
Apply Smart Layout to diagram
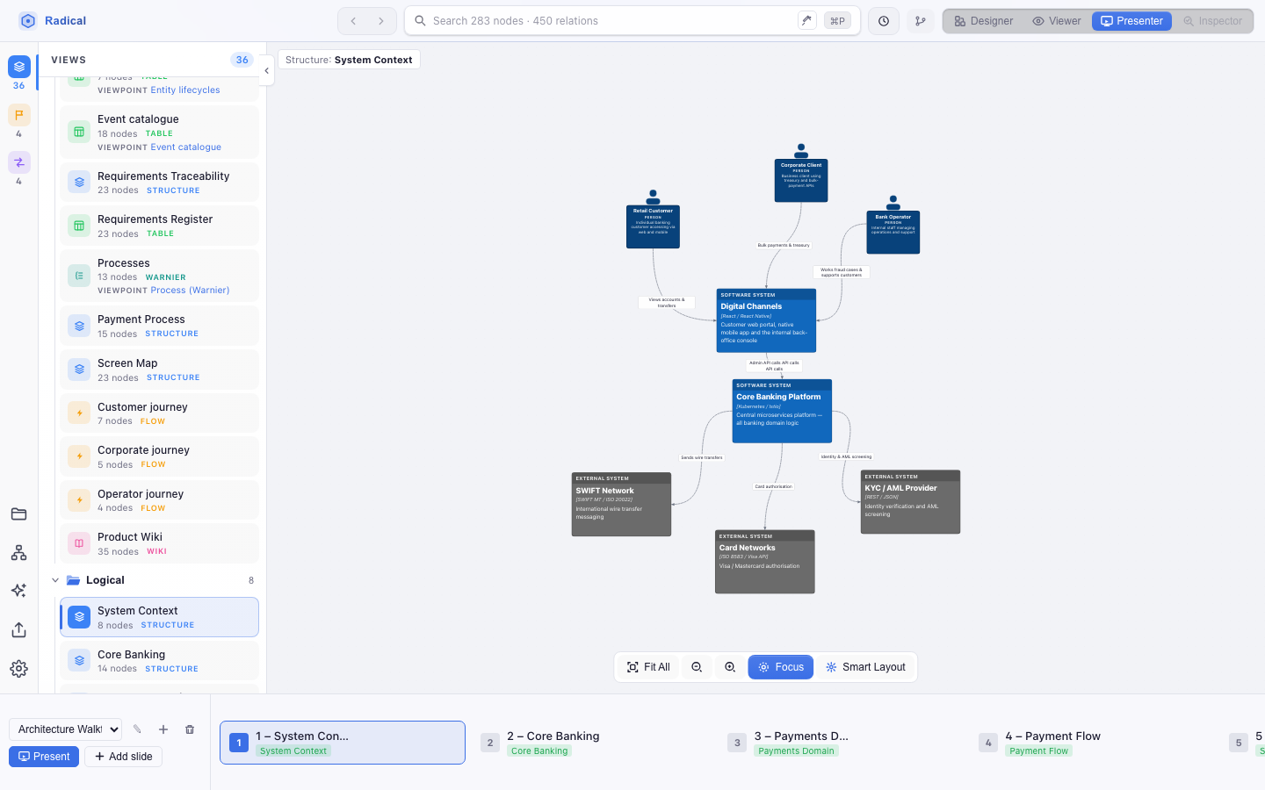[x=865, y=667]
